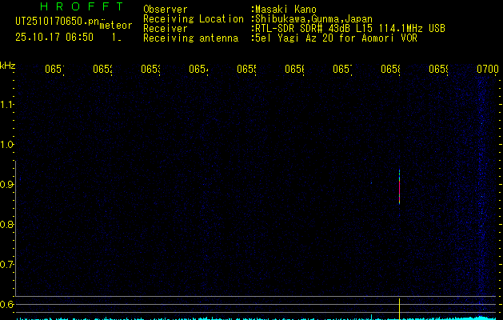The width and height of the screenshot is (503, 320).
Task: Click the kHz axis unit label
Action: (8, 66)
